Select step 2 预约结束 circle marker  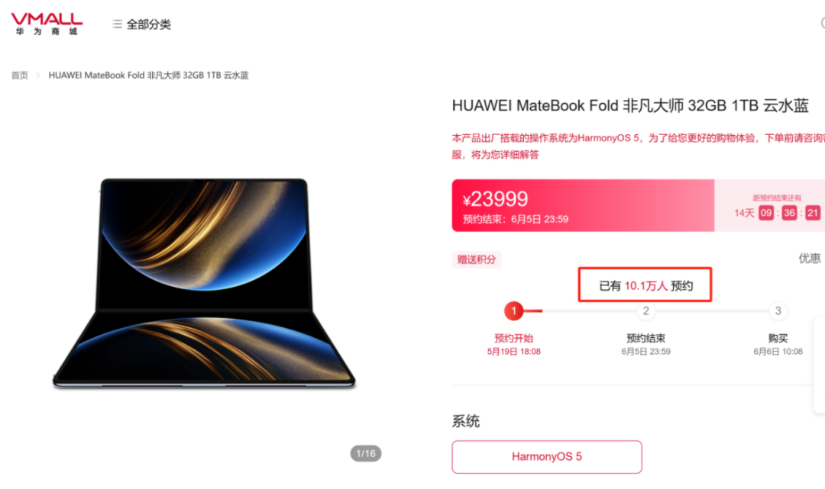pyautogui.click(x=645, y=311)
